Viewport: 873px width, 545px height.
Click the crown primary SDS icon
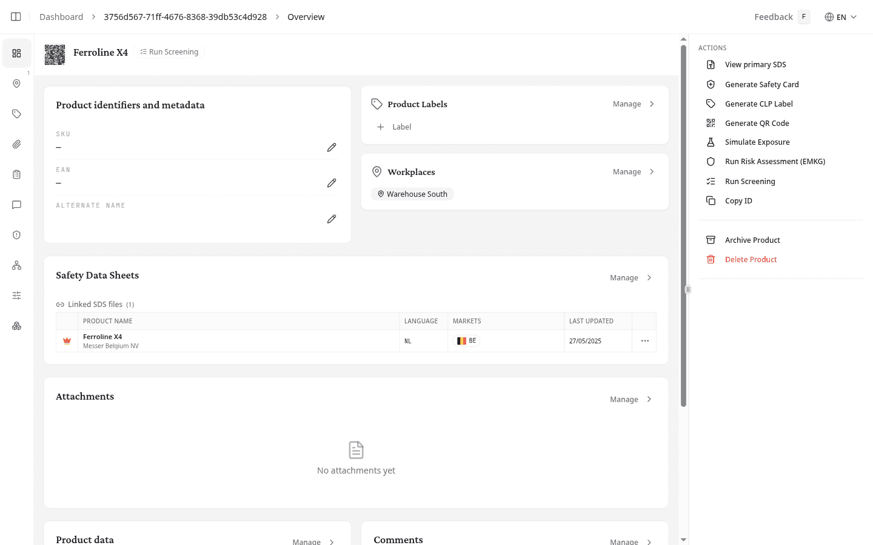click(67, 341)
